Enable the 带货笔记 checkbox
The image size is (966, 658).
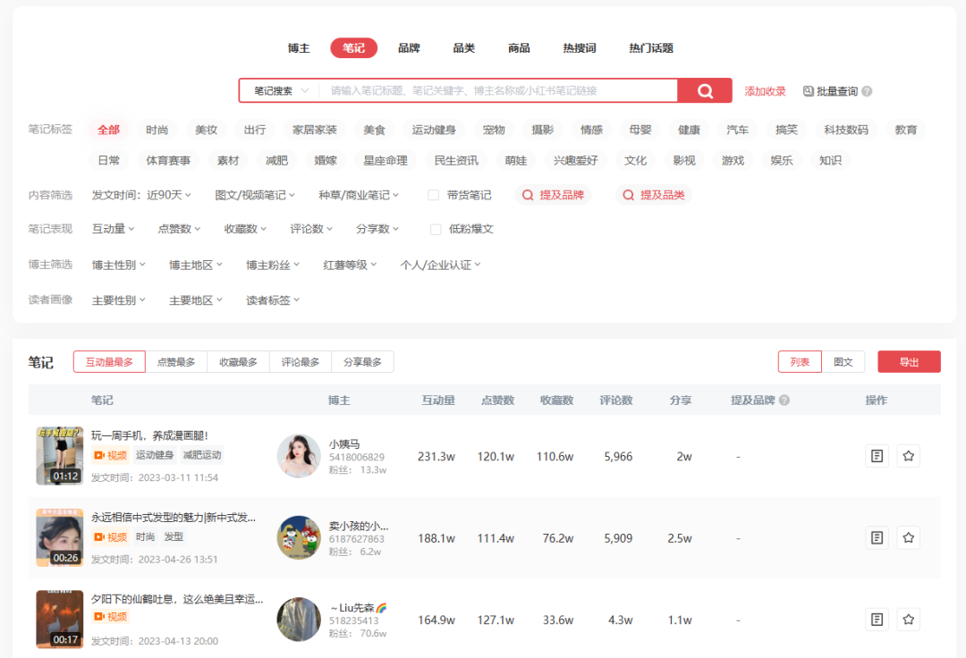tap(433, 194)
